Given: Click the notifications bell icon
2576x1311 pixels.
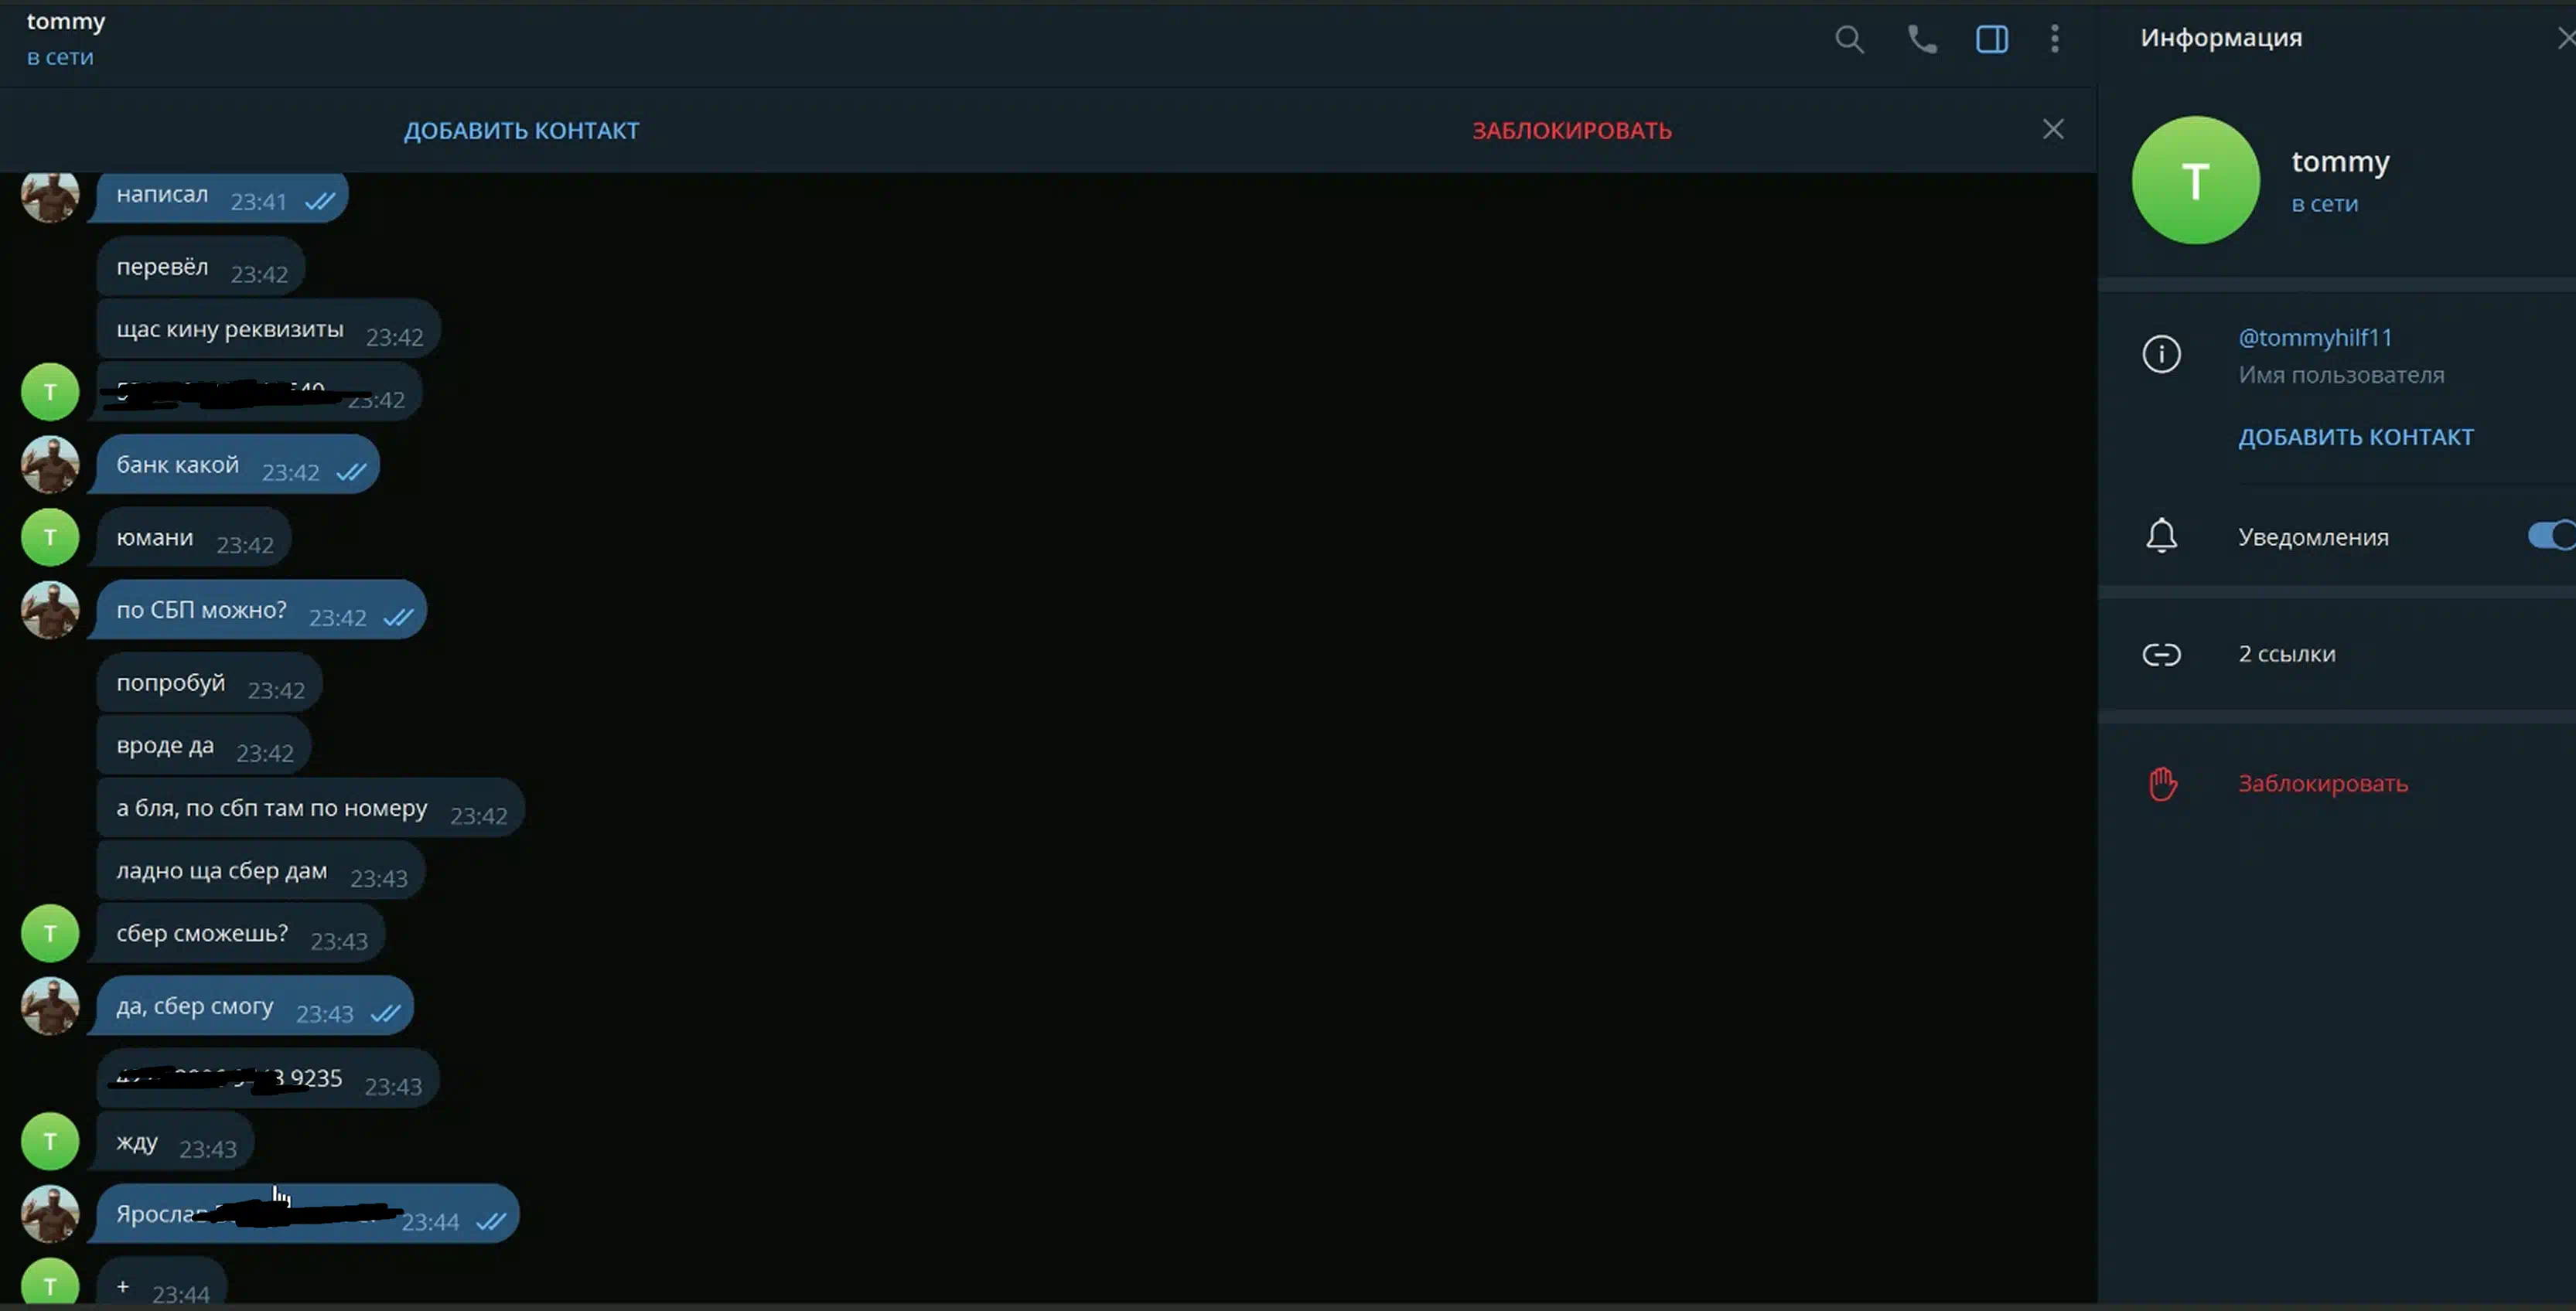Looking at the screenshot, I should [2161, 536].
